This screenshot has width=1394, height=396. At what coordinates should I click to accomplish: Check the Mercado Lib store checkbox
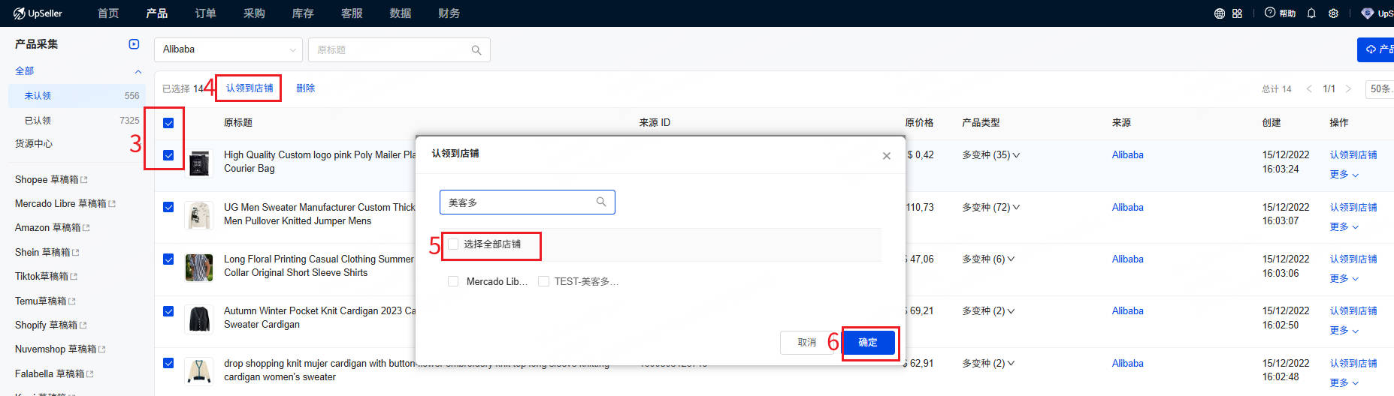[x=453, y=282]
